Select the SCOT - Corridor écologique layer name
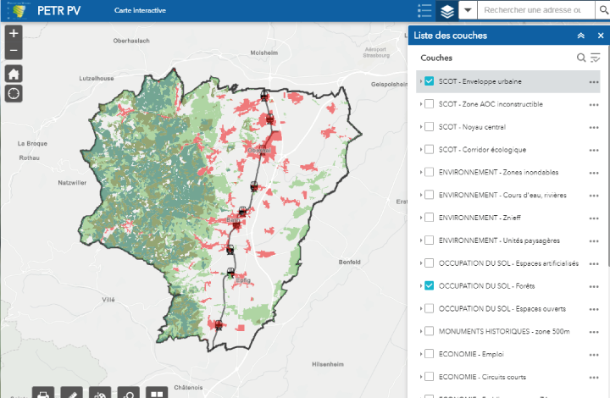 click(482, 150)
